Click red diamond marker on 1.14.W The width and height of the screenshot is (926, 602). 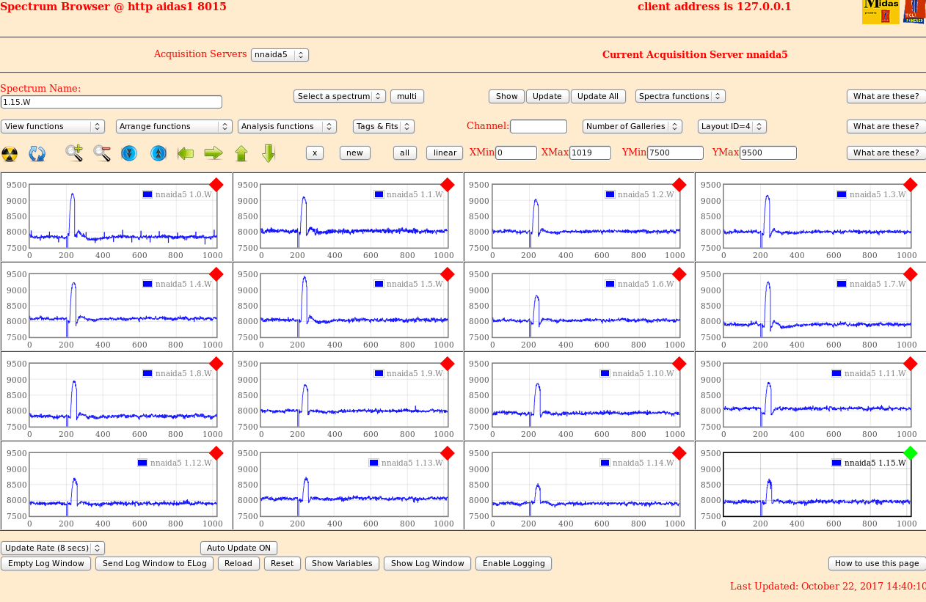pos(679,453)
